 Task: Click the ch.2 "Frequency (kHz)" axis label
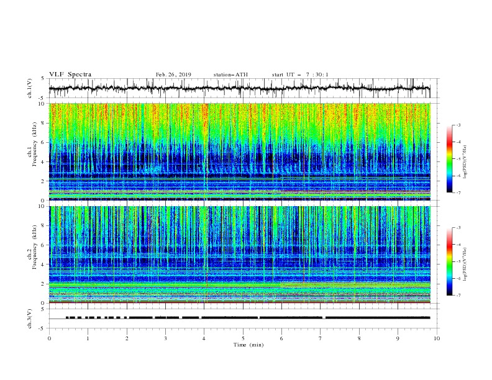click(x=35, y=247)
